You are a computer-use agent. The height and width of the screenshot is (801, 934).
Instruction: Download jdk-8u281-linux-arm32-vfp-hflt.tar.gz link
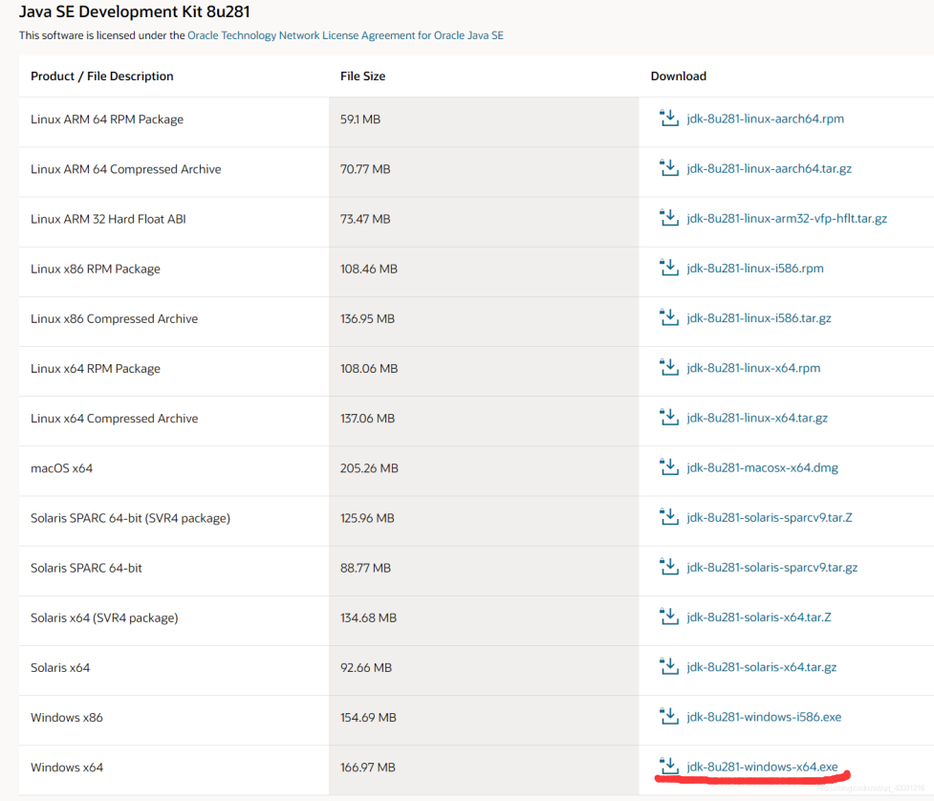(787, 219)
